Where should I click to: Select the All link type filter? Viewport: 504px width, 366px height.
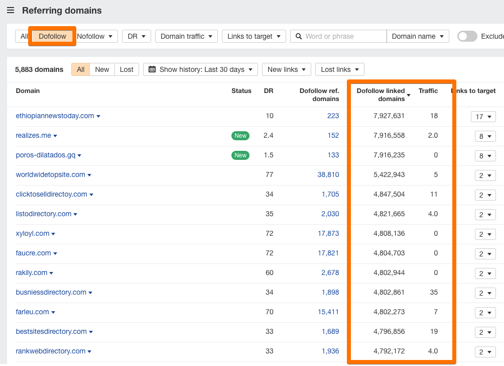pos(24,36)
